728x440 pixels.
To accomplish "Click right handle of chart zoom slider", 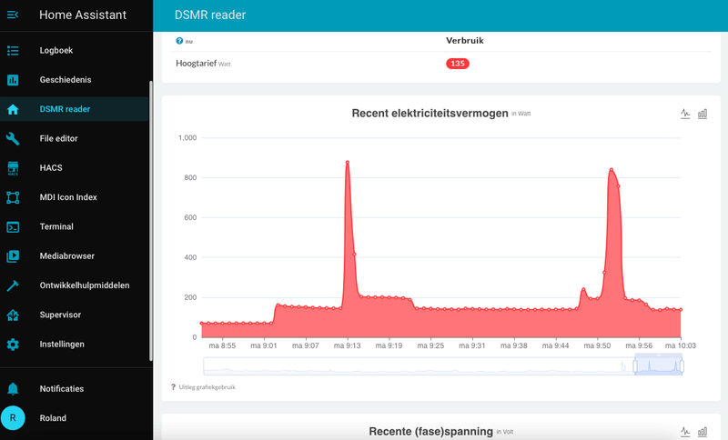I will coord(682,366).
